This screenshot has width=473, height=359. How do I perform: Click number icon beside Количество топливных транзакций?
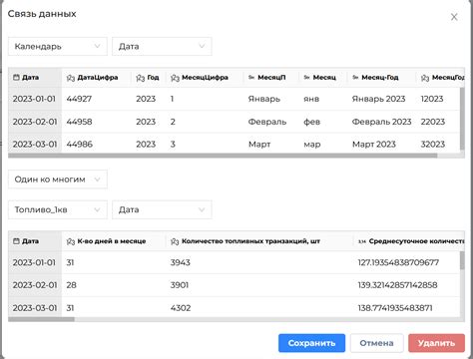[x=175, y=241]
